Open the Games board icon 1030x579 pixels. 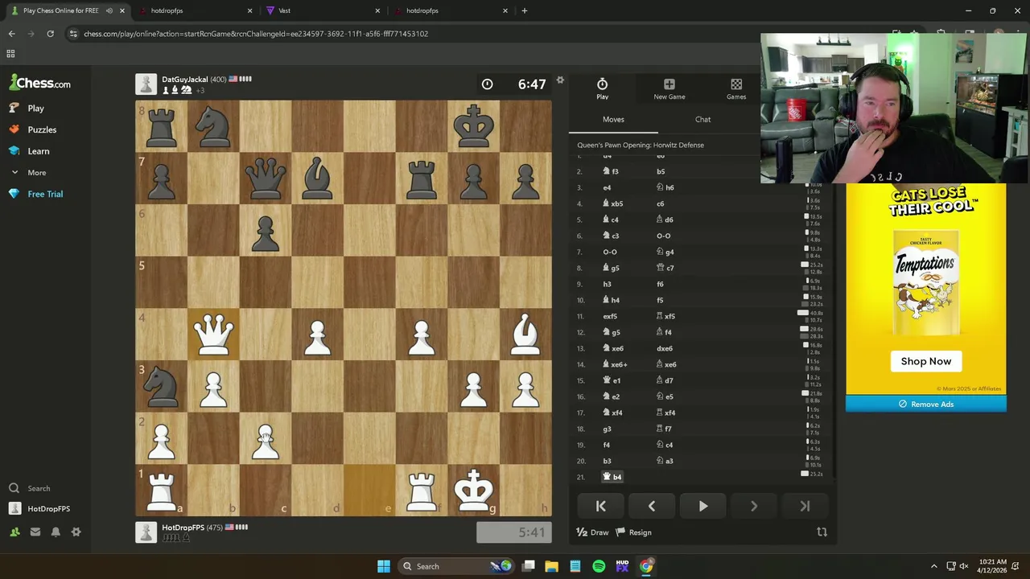tap(736, 88)
